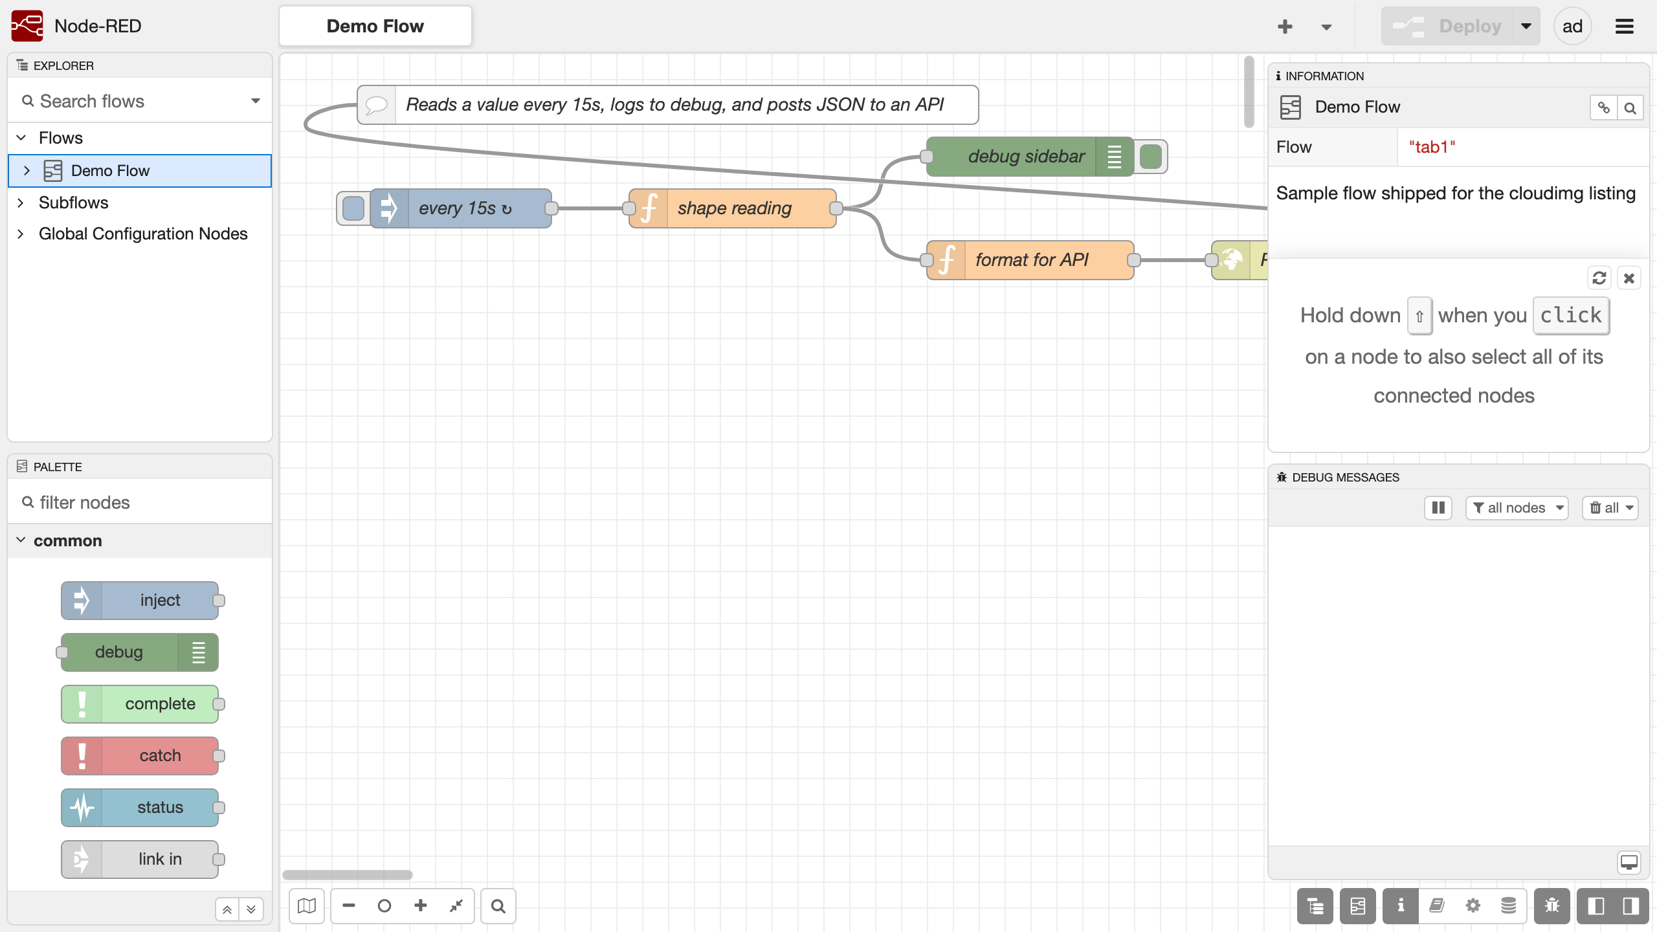
Task: Select the 'debug sidebar' node on canvas
Action: point(1030,157)
